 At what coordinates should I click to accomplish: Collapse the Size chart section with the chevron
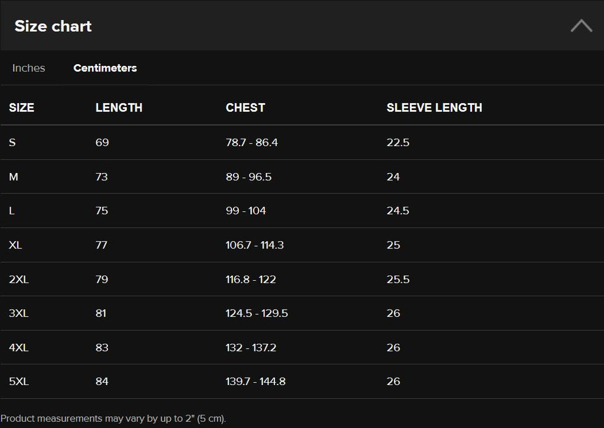pyautogui.click(x=581, y=26)
